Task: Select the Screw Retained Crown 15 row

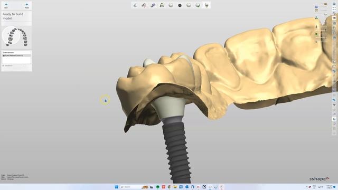Action: [x=16, y=55]
